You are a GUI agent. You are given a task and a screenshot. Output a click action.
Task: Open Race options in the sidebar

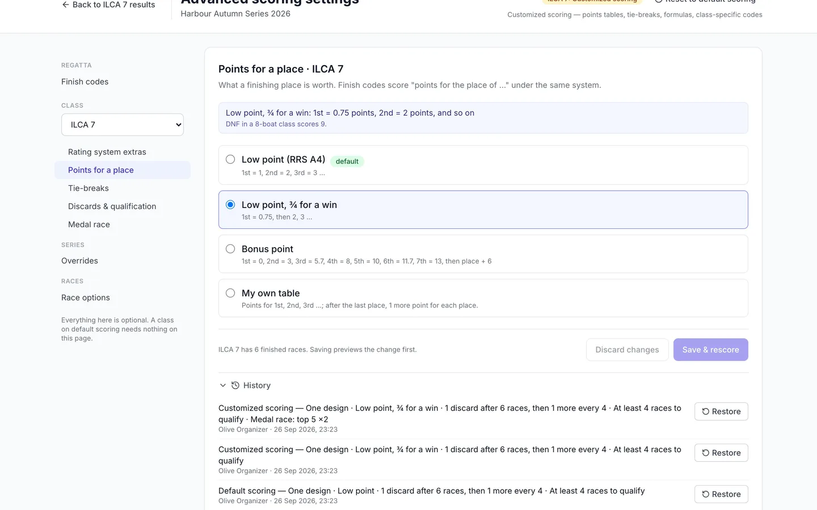tap(86, 297)
